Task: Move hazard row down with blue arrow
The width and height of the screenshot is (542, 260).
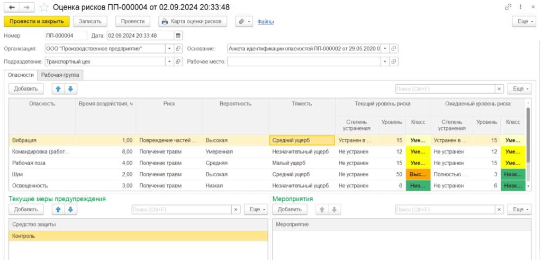Action: [70, 88]
